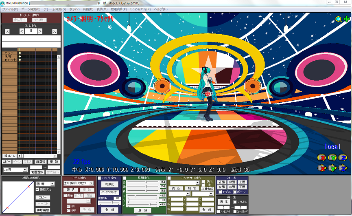Click the upper X axis rotation icon
Image resolution: width=352 pixels, height=216 pixels.
coord(321,158)
